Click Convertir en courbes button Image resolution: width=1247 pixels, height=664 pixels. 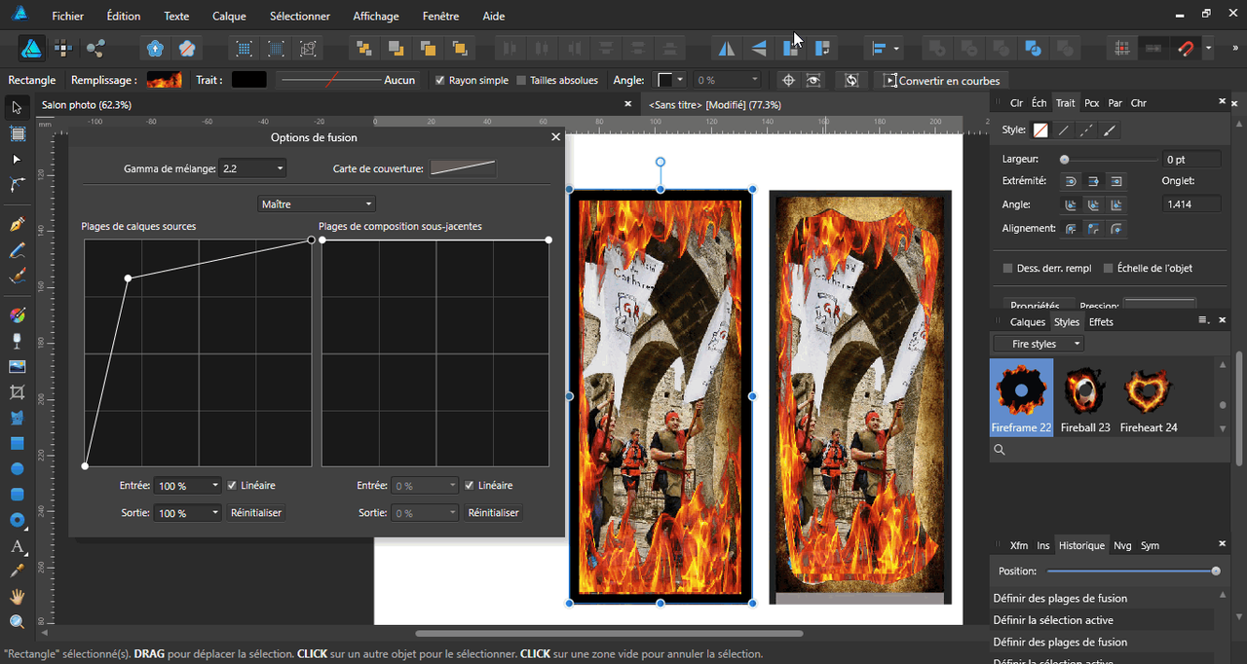tap(942, 80)
